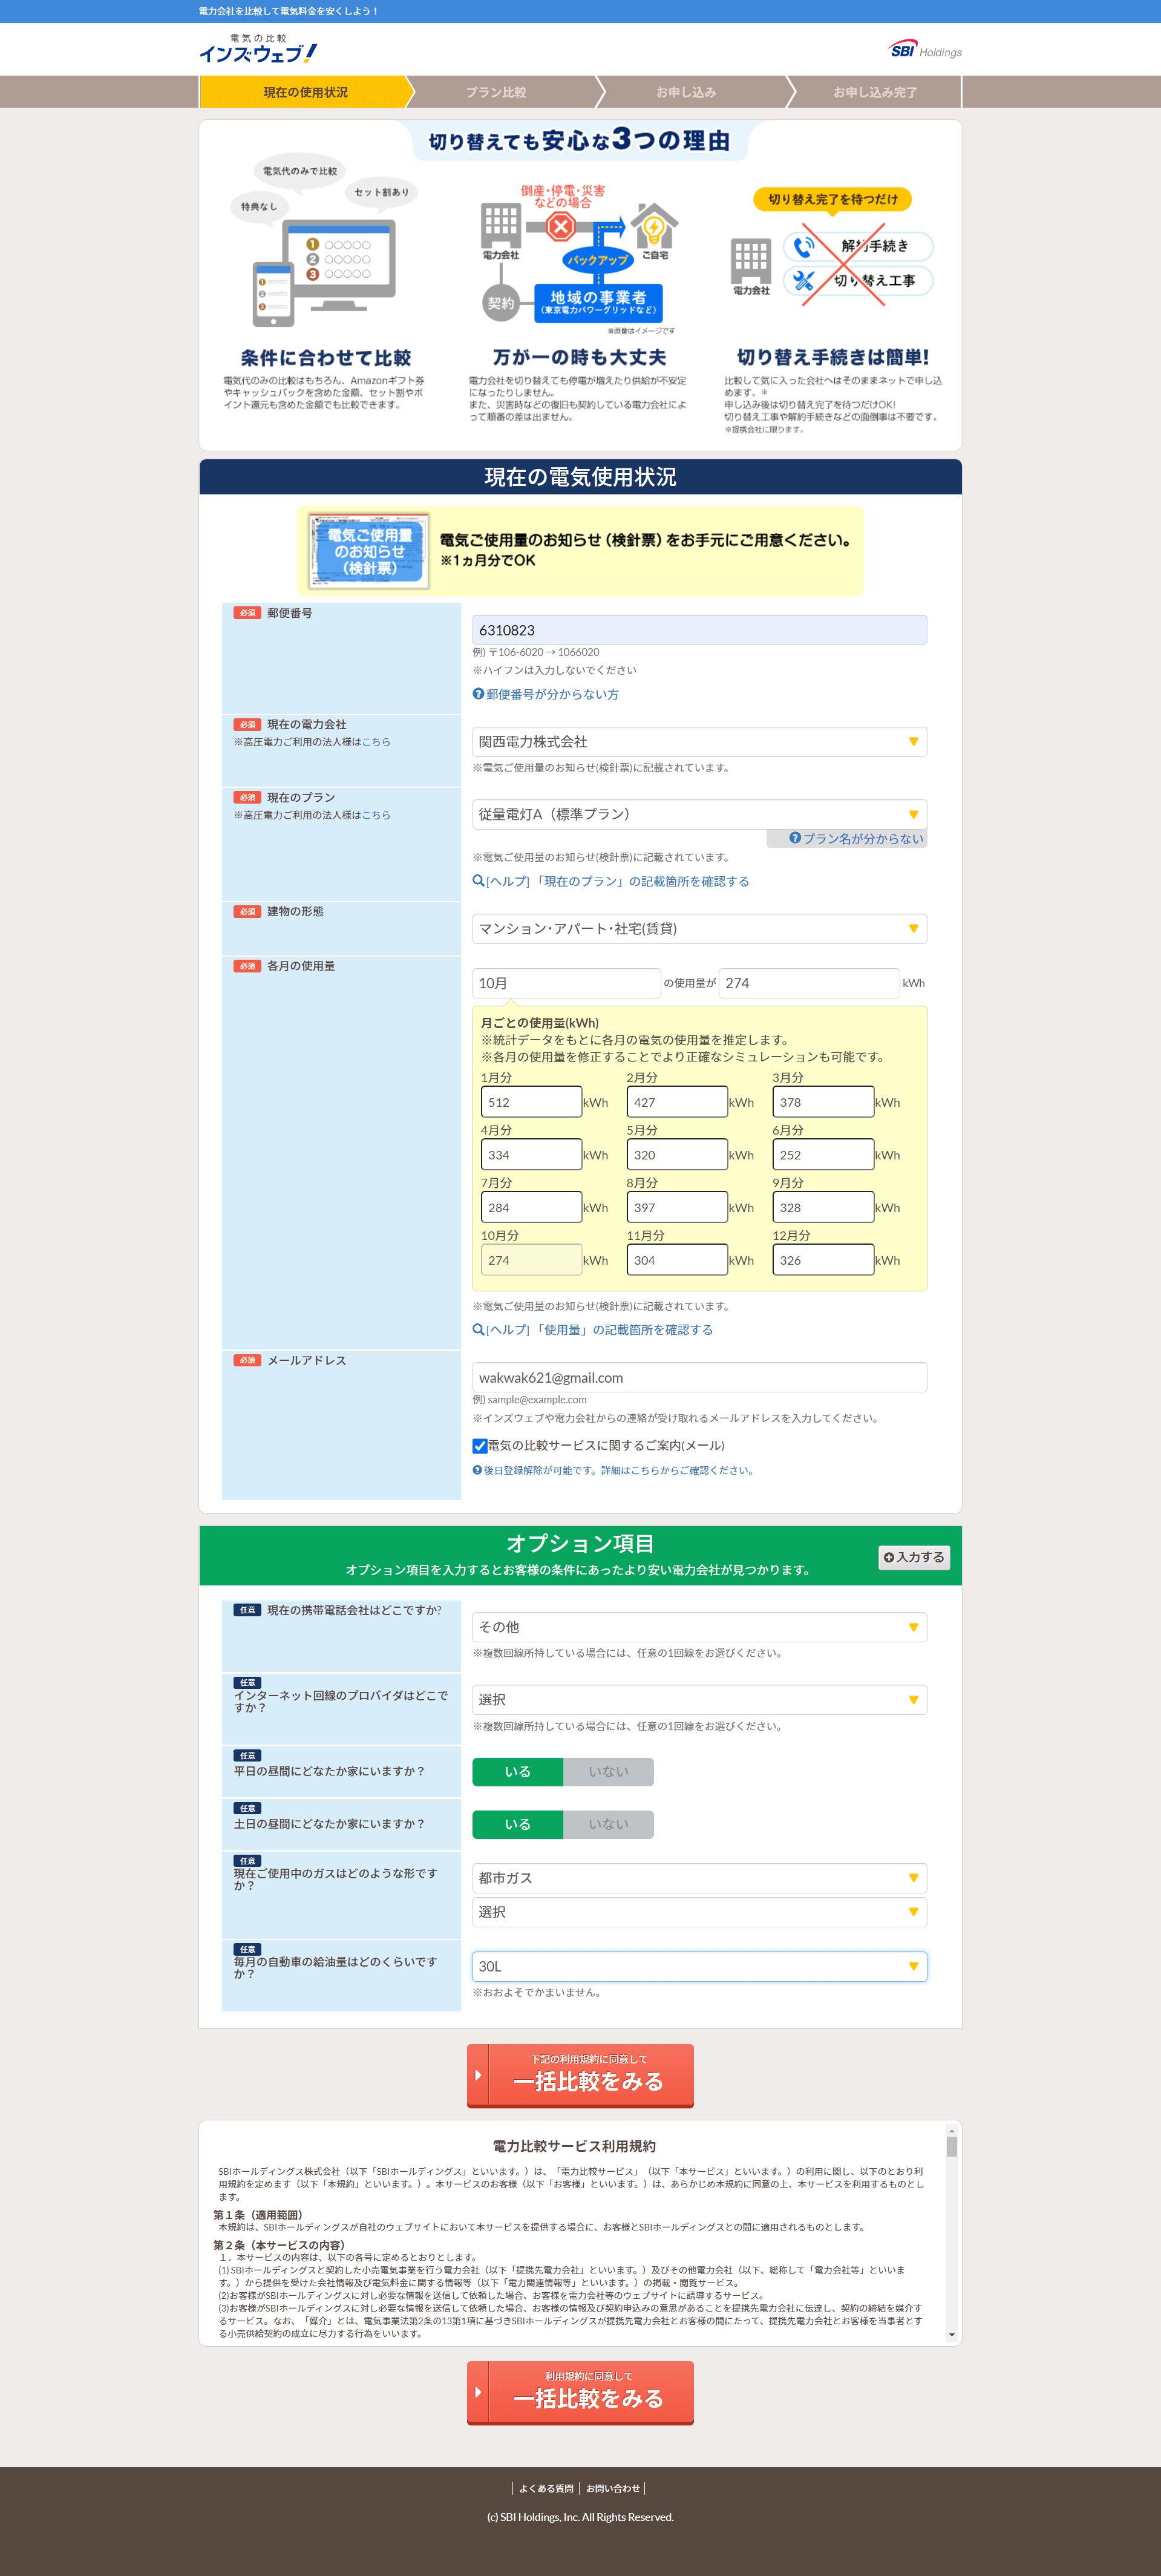
Task: Expand the 毎月の自動車の給油量 dropdown
Action: point(698,1966)
